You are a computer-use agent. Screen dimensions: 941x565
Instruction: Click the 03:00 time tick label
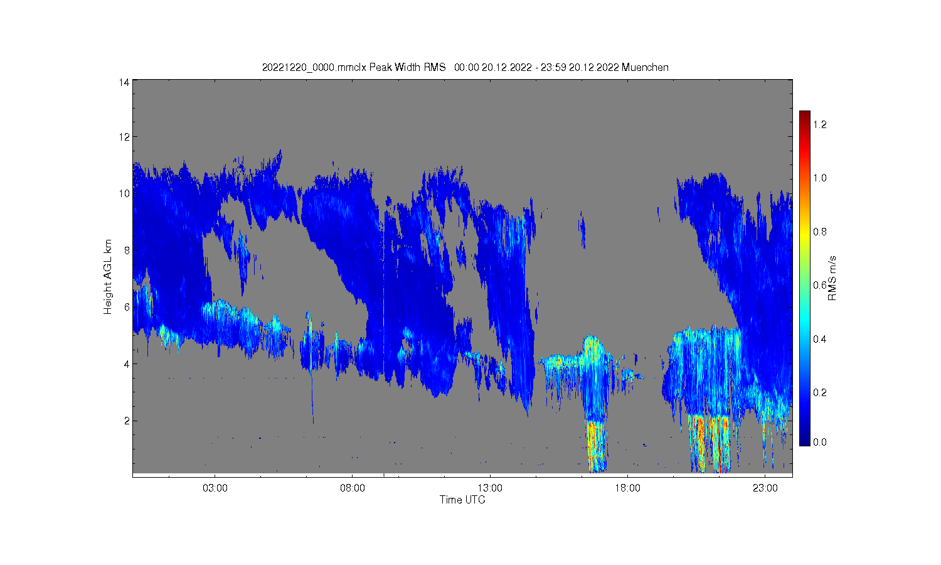click(215, 488)
